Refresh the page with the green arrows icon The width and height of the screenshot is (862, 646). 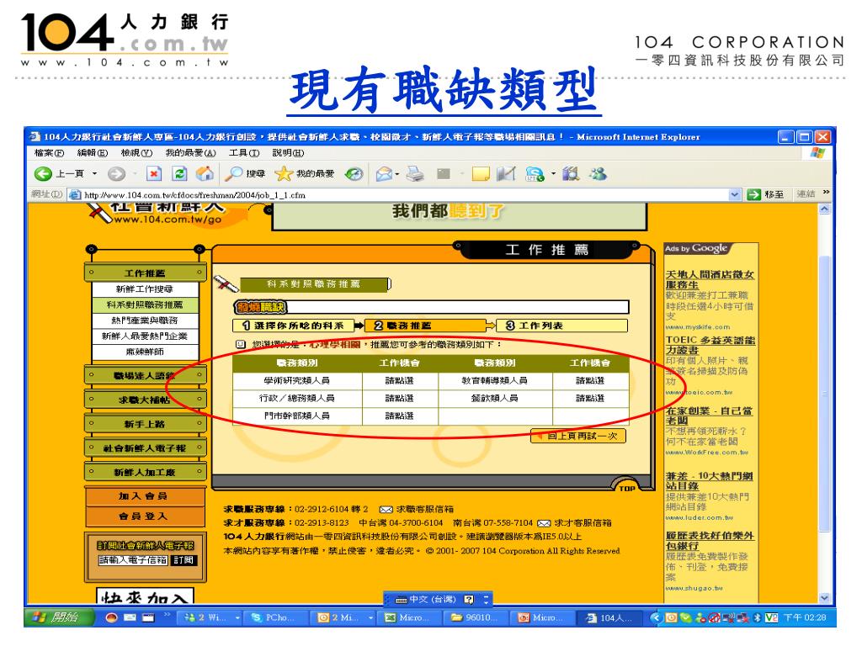click(179, 174)
